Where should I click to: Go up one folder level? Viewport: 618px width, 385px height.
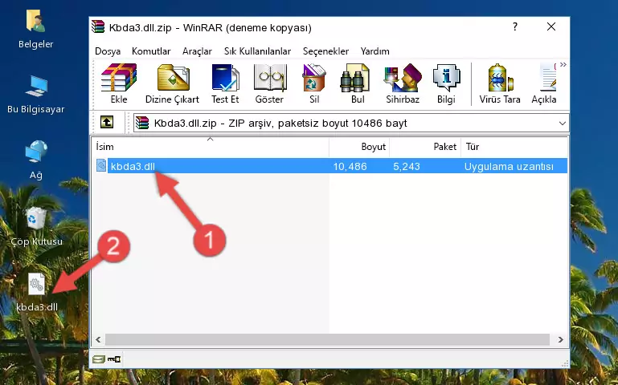[107, 123]
